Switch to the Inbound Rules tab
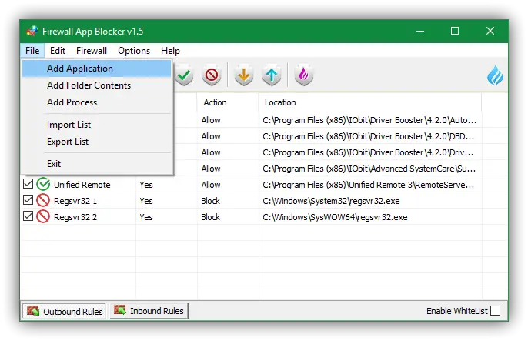 [x=149, y=310]
